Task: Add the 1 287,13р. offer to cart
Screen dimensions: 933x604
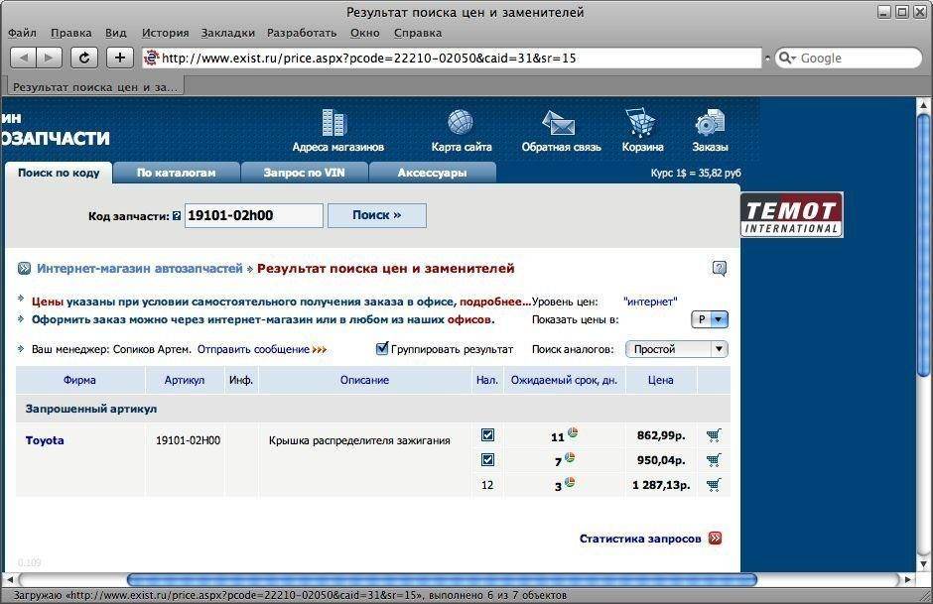Action: tap(713, 485)
